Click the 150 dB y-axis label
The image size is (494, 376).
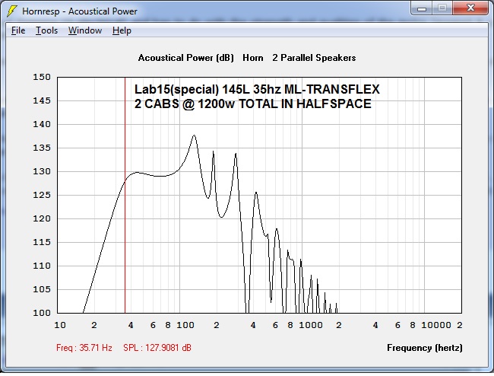point(42,77)
